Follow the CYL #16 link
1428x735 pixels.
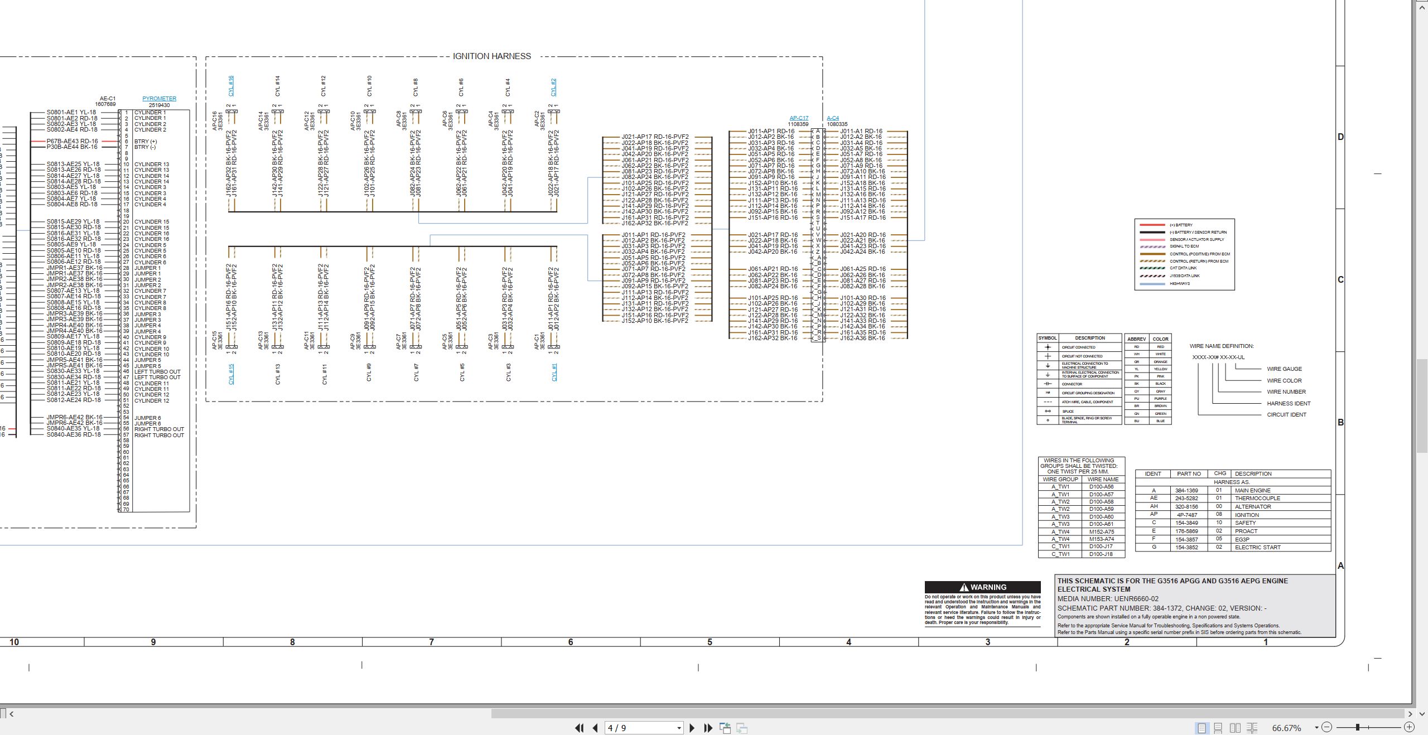pos(231,86)
